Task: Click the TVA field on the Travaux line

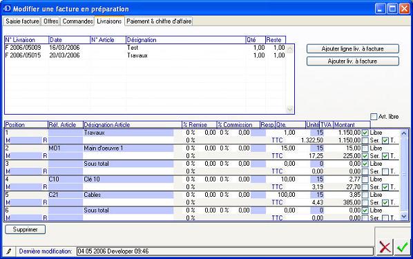Action: [x=317, y=133]
